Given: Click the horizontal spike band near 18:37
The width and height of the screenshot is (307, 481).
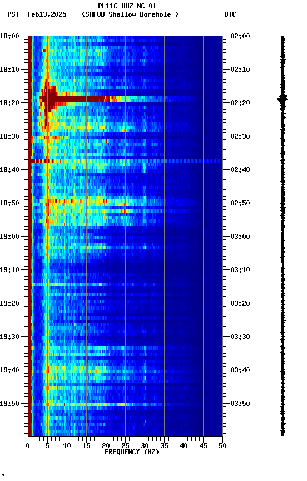Looking at the screenshot, I should coord(125,161).
